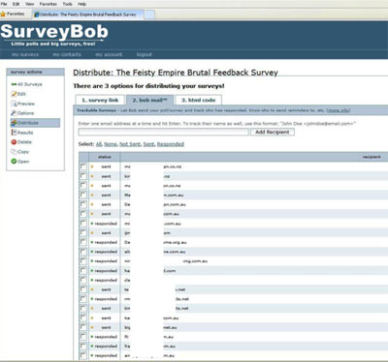Viewport: 388px width, 362px height.
Task: Click the 'Not Sent' select link
Action: coord(130,144)
